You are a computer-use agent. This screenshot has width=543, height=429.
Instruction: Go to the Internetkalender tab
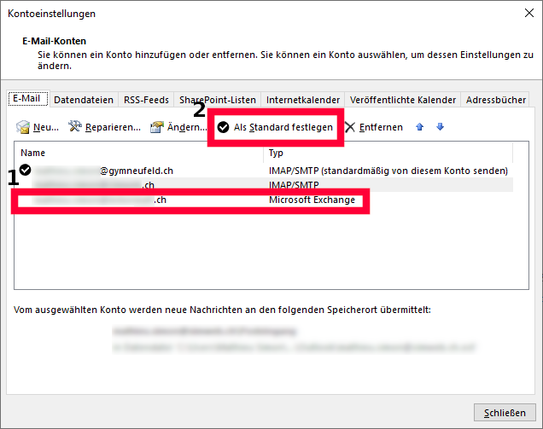303,100
